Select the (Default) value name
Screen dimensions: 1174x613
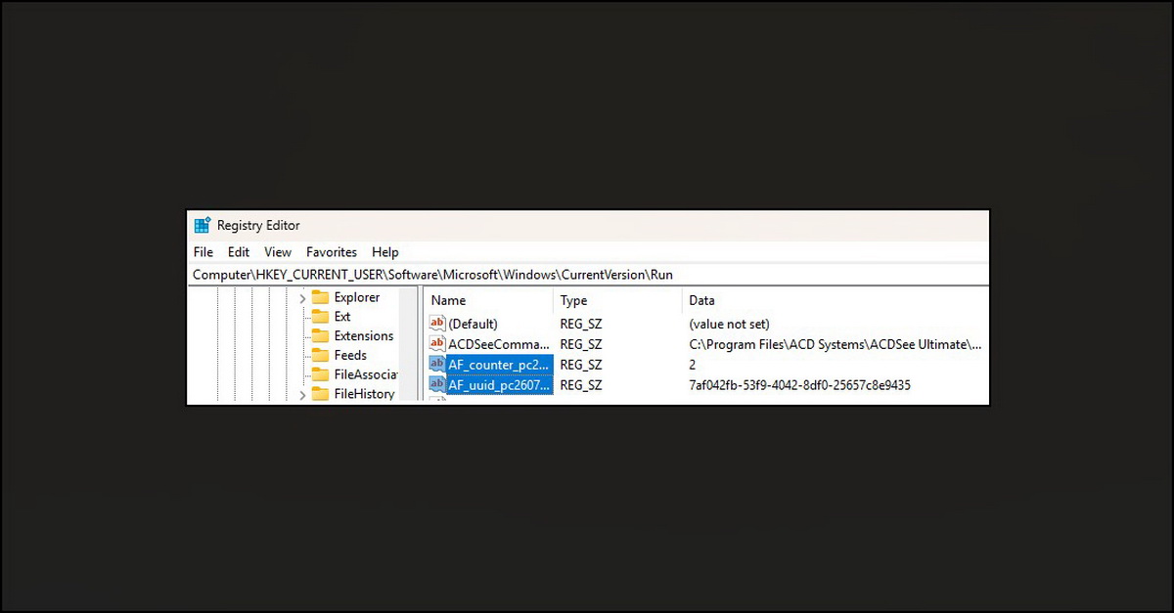(474, 324)
